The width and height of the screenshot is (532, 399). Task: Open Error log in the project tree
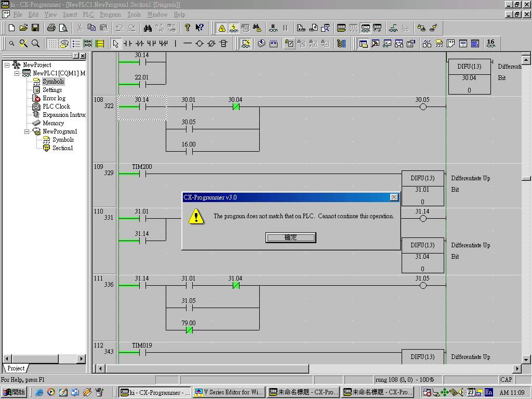[x=54, y=98]
